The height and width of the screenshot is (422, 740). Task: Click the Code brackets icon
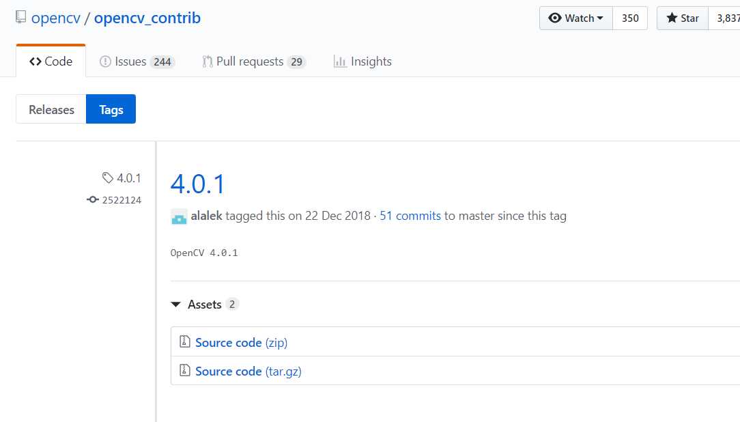[x=35, y=61]
